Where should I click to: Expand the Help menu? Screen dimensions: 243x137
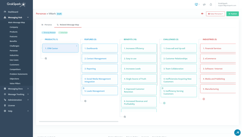click(28, 111)
